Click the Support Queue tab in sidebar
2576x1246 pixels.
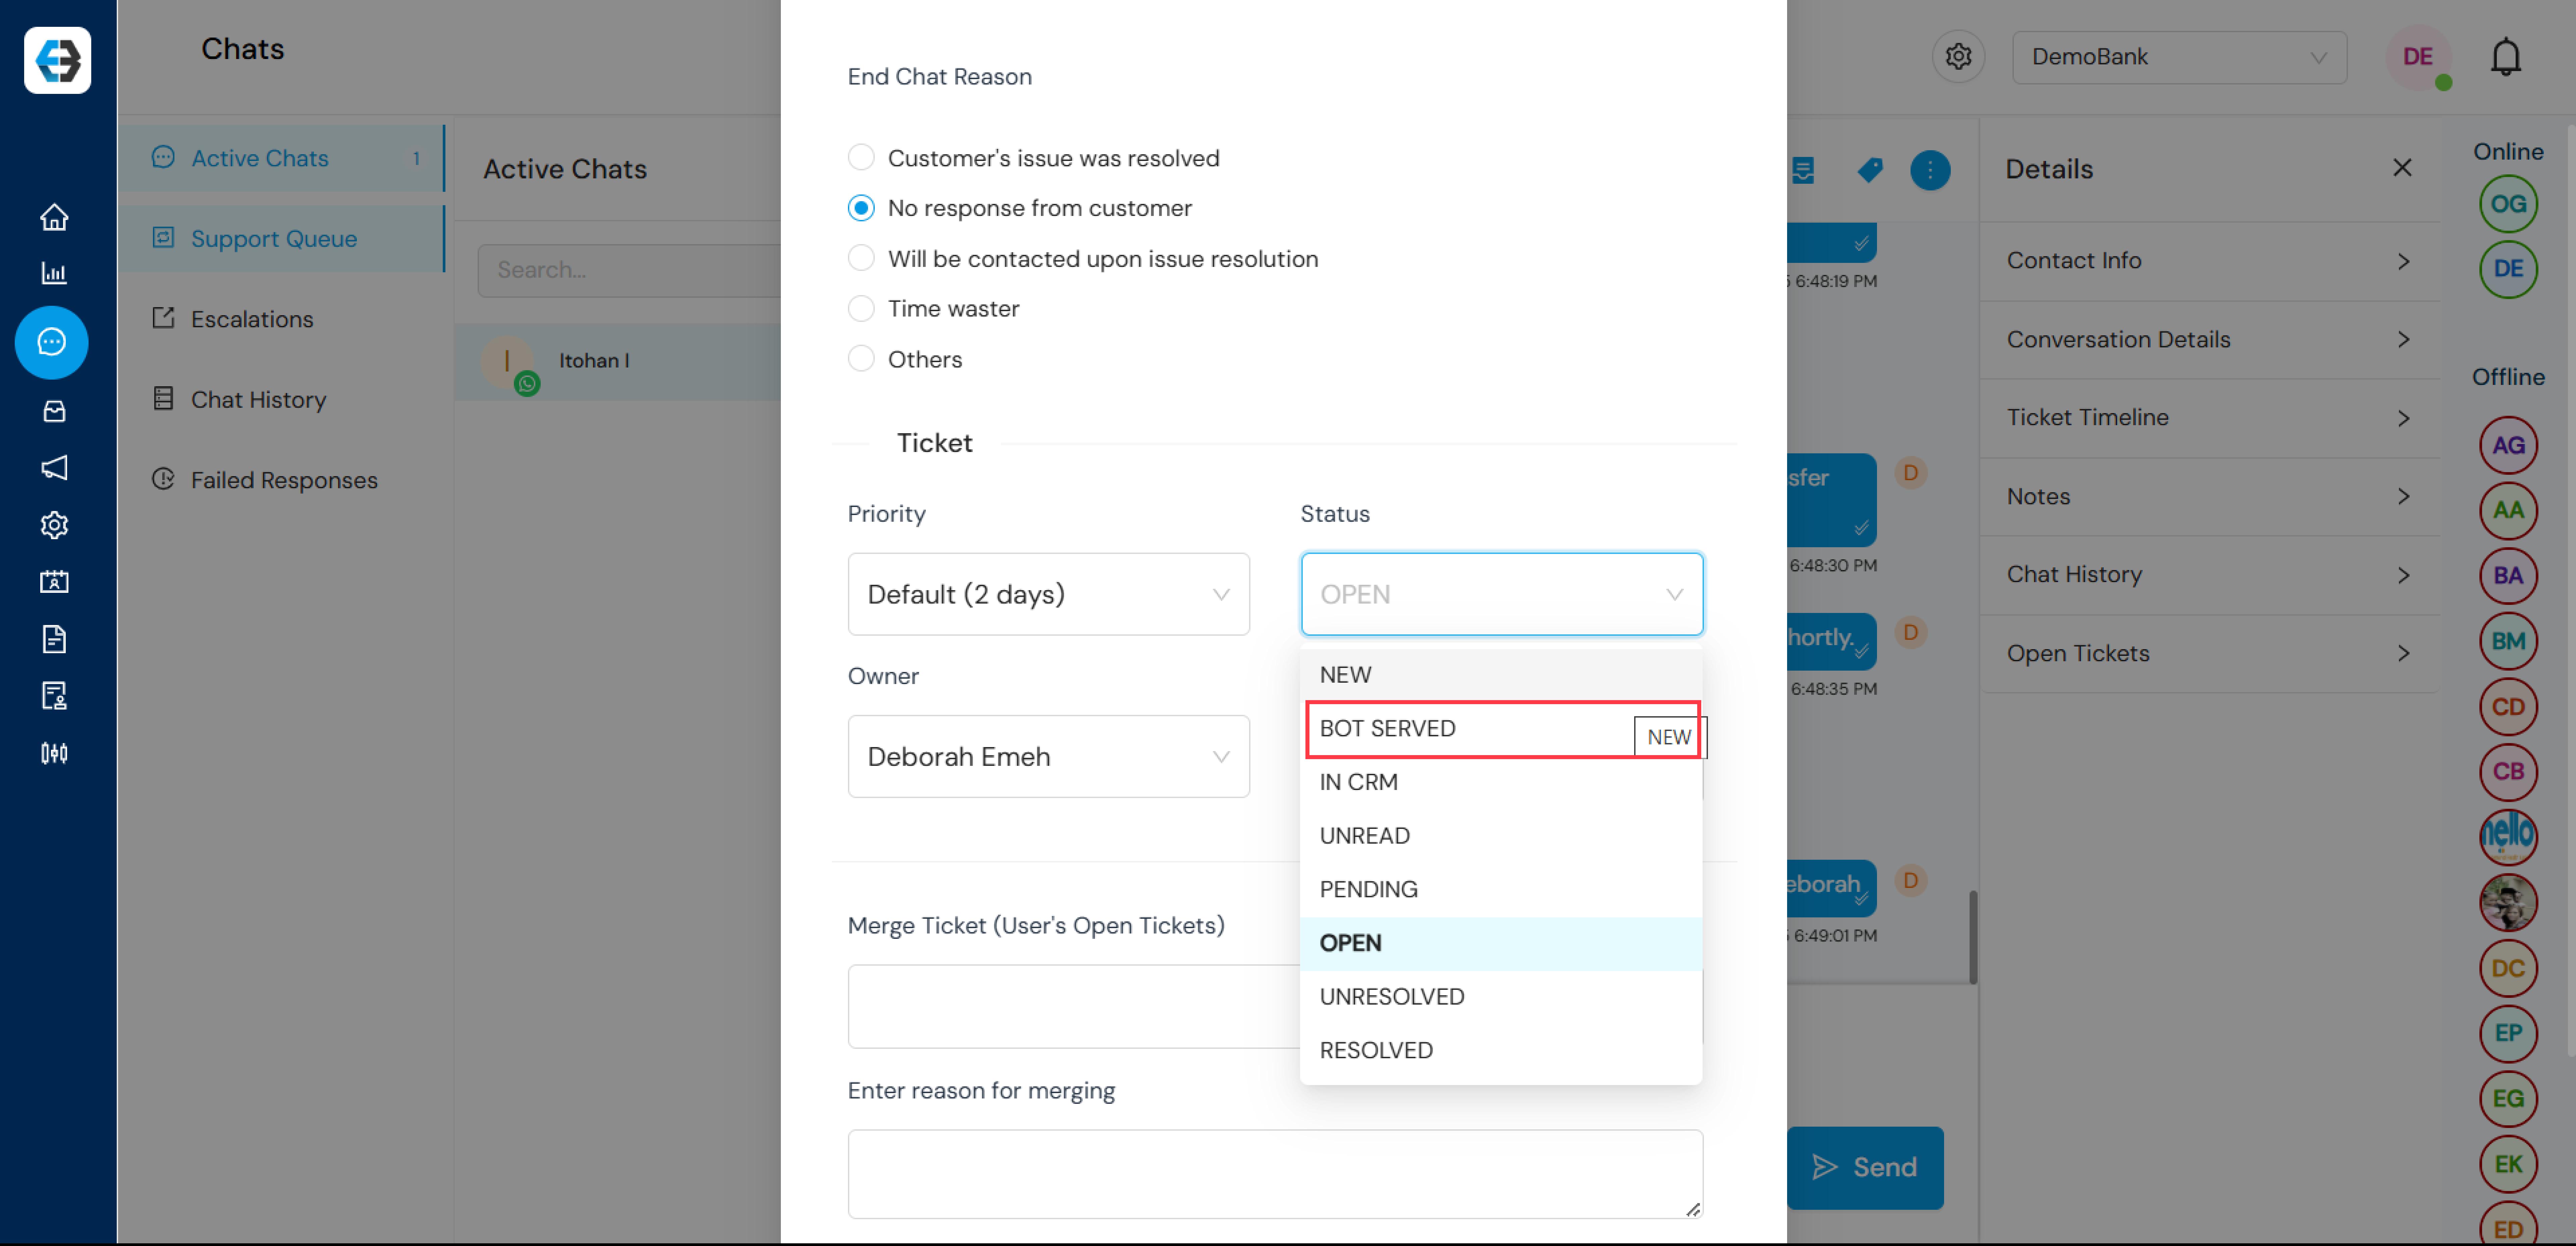pos(274,236)
